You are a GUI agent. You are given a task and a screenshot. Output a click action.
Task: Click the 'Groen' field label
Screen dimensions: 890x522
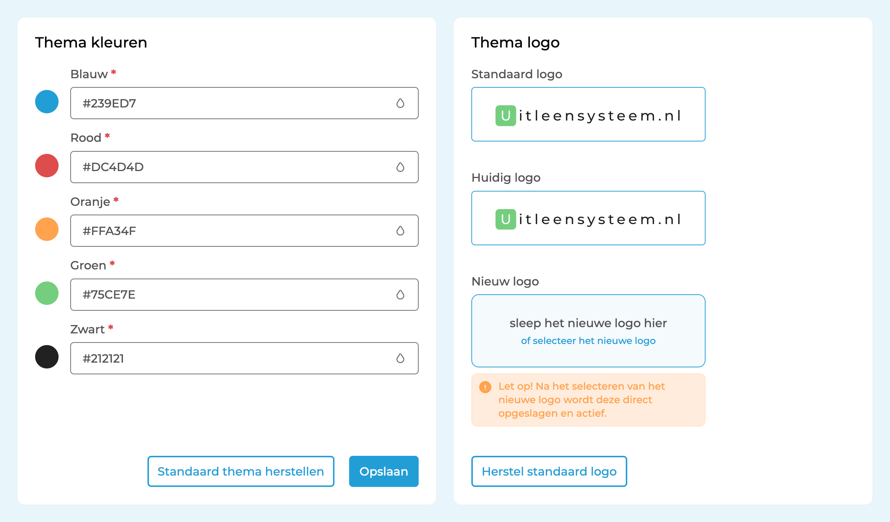click(88, 265)
